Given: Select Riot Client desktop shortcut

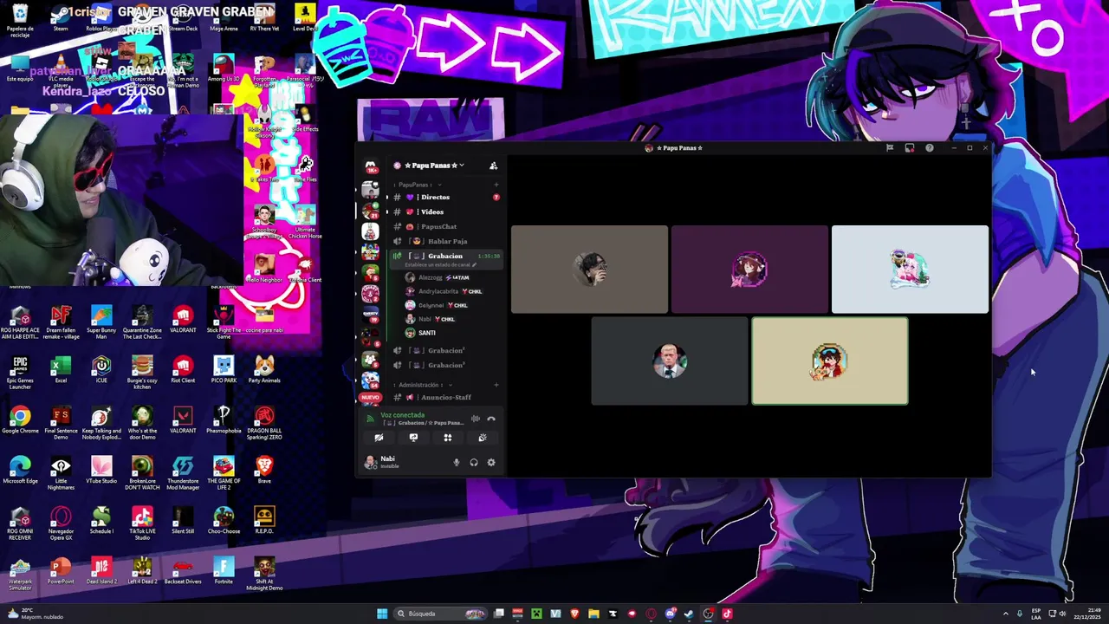Looking at the screenshot, I should pyautogui.click(x=183, y=370).
